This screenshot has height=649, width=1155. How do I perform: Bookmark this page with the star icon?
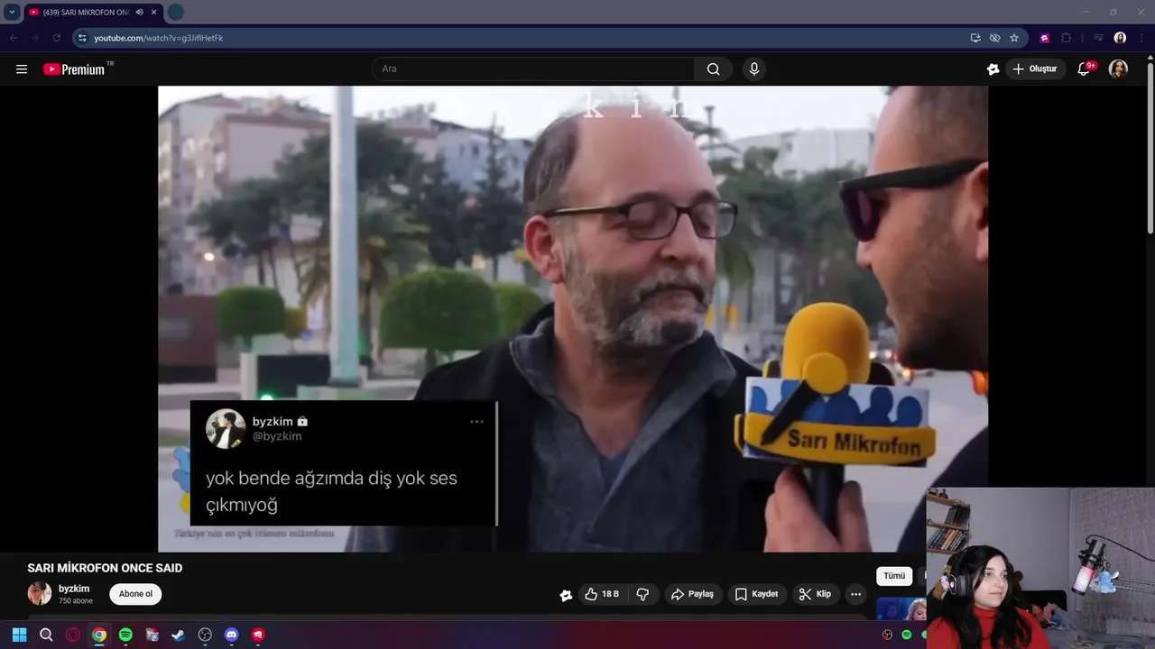click(x=1014, y=38)
